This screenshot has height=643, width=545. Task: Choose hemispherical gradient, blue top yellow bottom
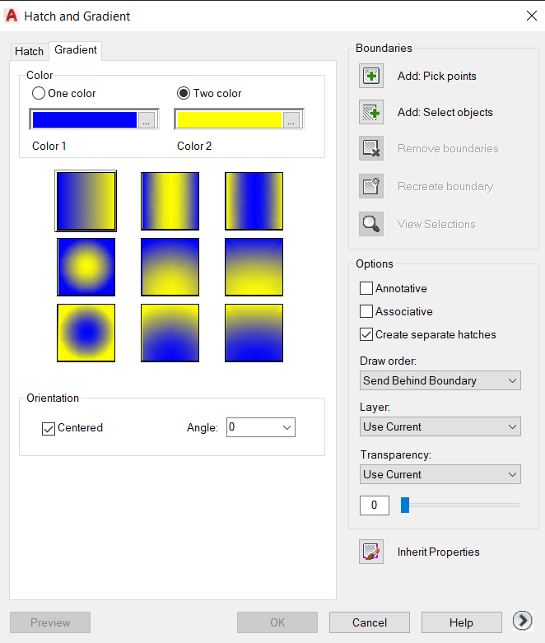[x=170, y=267]
